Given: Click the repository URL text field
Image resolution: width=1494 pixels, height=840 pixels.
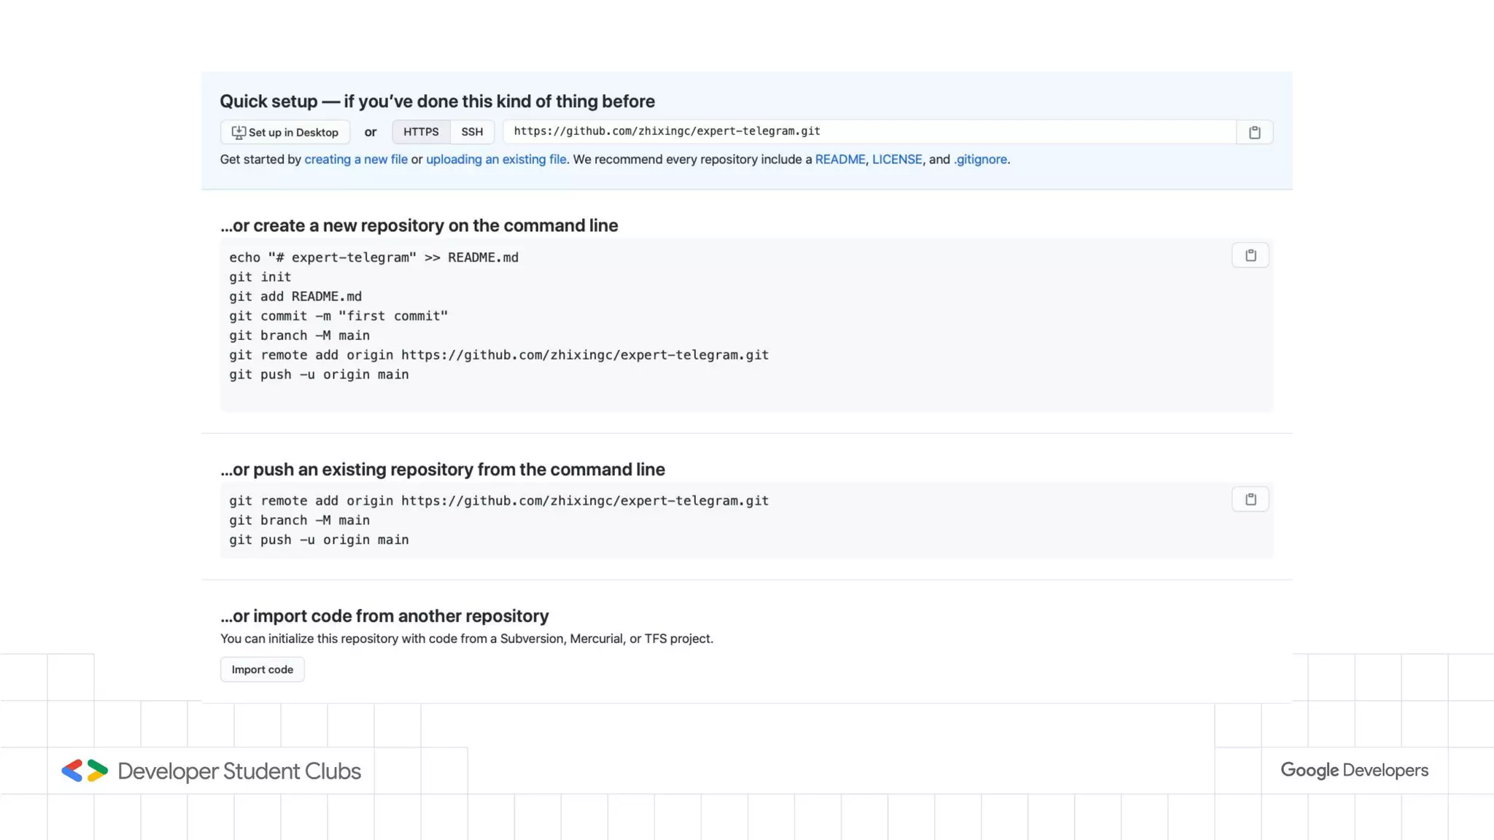Looking at the screenshot, I should click(868, 132).
